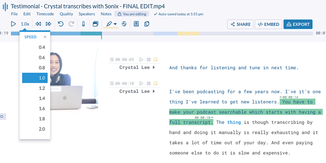This screenshot has width=326, height=163.
Task: Click the word 'exhausting' in transcript
Action: click(285, 132)
